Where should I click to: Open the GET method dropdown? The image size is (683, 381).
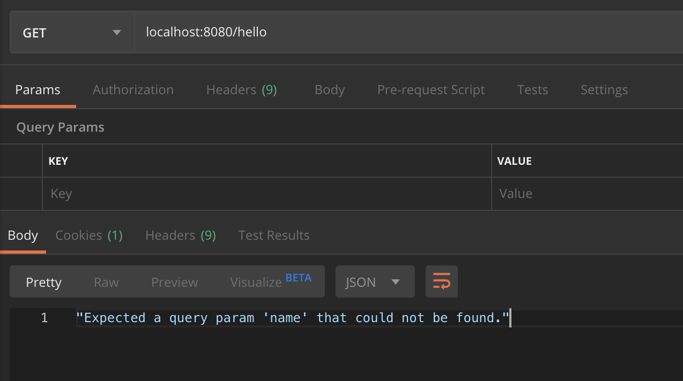coord(72,33)
